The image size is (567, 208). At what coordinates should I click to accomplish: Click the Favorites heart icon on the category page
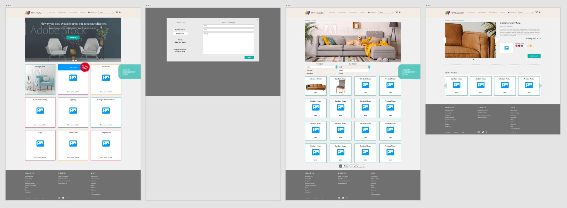(x=369, y=12)
